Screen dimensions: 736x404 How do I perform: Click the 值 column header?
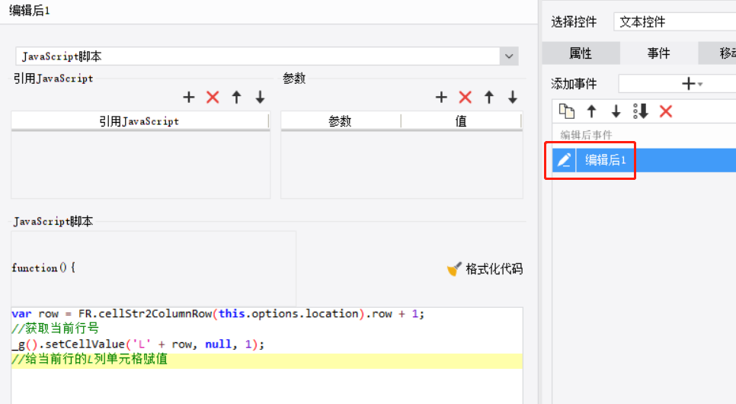coord(461,121)
